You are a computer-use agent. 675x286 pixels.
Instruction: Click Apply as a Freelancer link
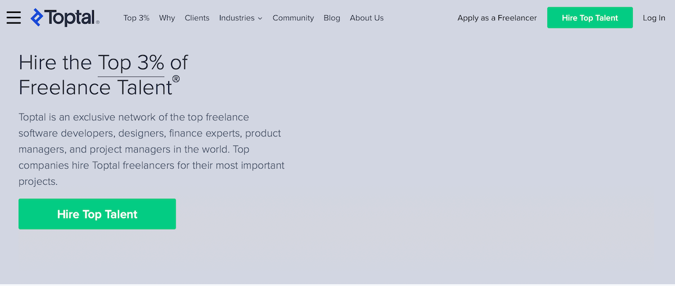tap(497, 18)
